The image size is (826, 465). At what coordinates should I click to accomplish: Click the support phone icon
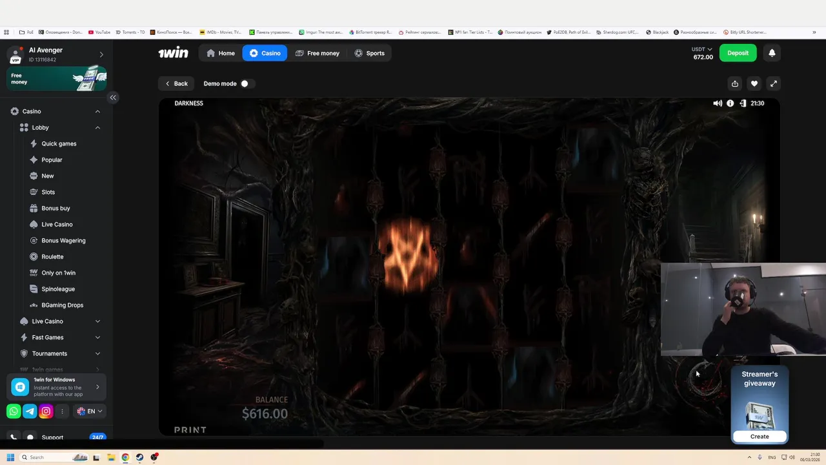14,437
